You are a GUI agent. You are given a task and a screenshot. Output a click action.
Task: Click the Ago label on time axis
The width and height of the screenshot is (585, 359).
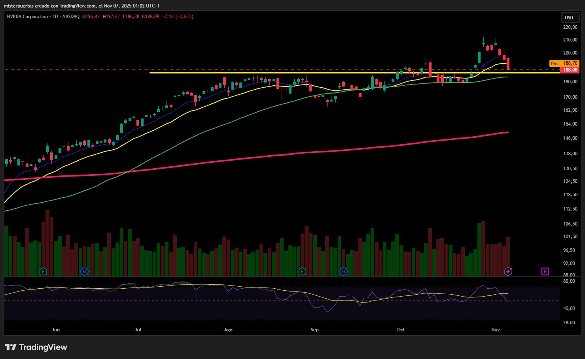pyautogui.click(x=228, y=330)
